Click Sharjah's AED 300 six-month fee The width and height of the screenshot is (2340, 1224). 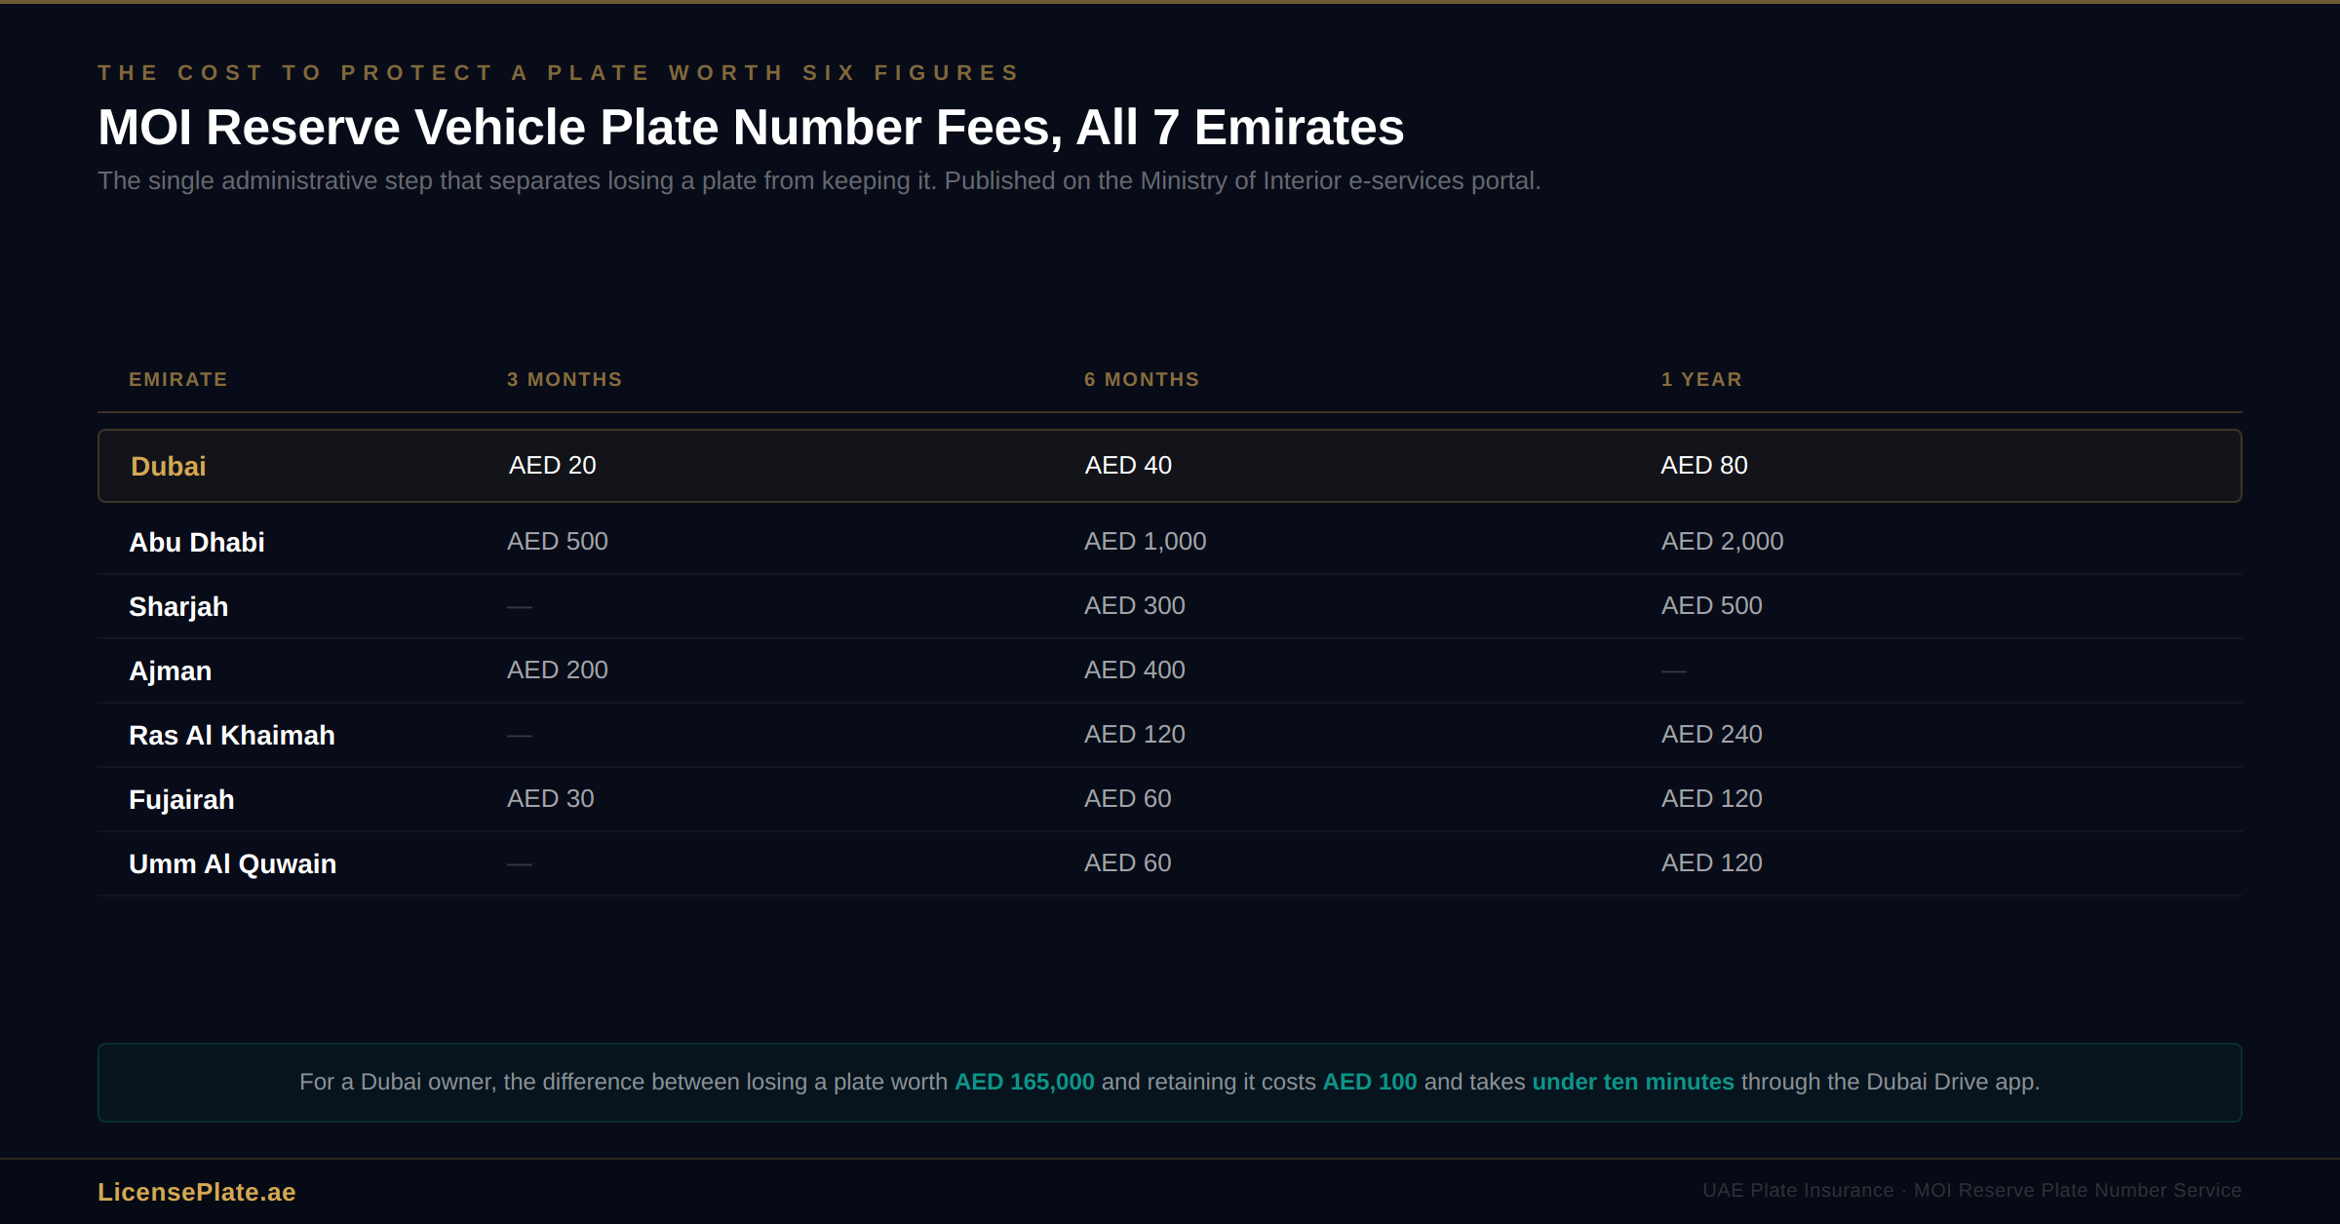click(x=1135, y=606)
